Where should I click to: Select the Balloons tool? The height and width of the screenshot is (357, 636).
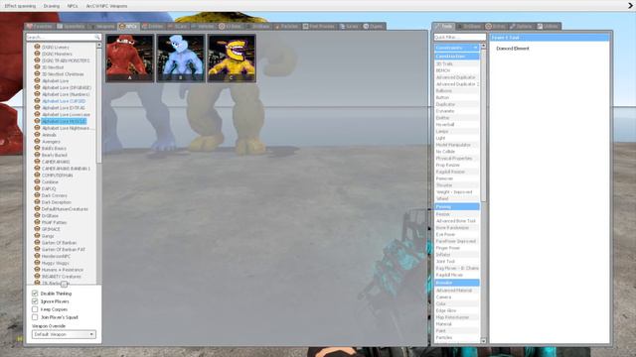pos(457,90)
